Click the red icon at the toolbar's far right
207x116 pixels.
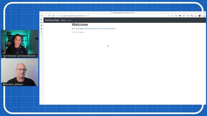point(204,16)
